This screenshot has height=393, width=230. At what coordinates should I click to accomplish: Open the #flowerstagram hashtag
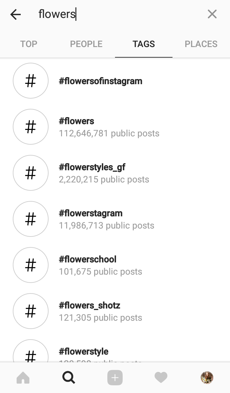(x=106, y=219)
